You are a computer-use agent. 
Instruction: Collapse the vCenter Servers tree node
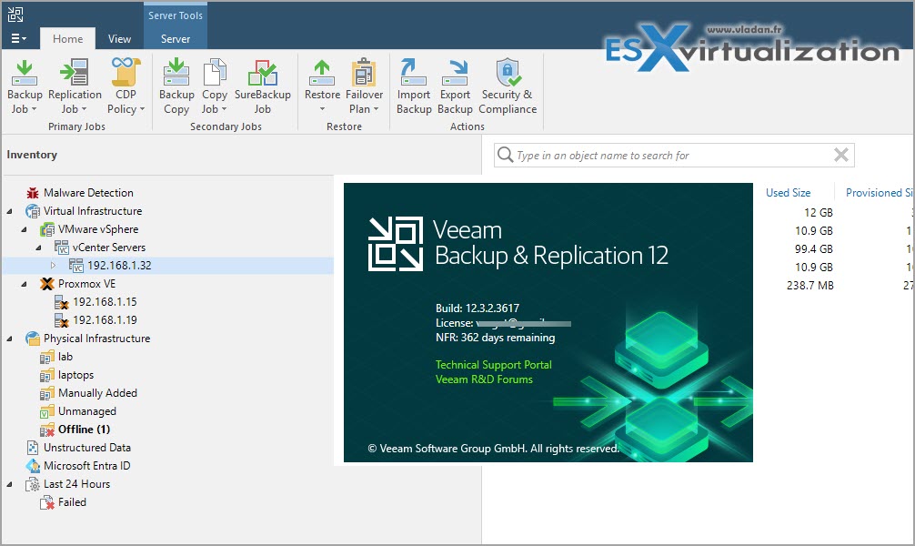(x=39, y=248)
